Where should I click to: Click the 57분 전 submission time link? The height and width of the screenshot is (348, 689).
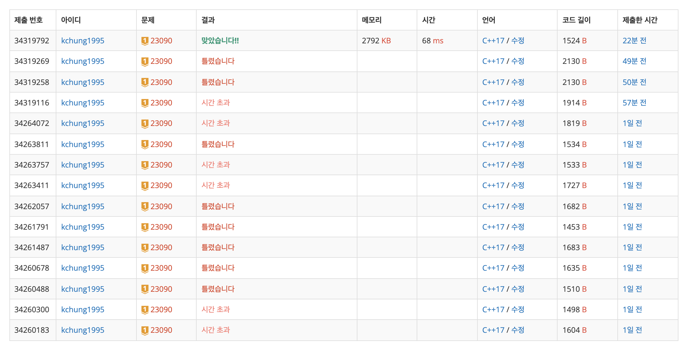[634, 103]
